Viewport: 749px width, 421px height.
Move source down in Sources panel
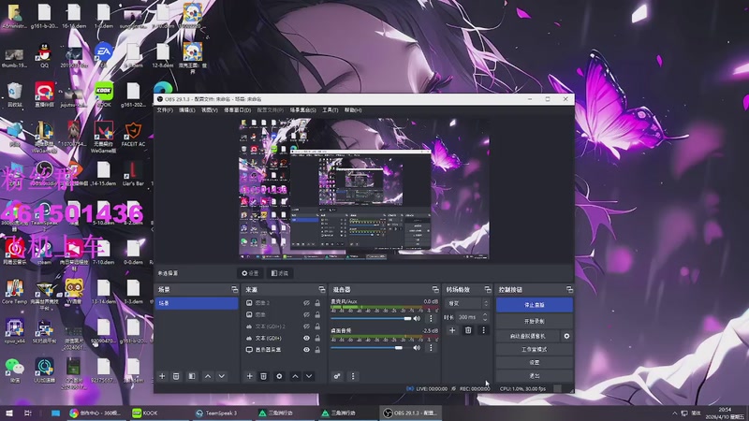tap(309, 376)
